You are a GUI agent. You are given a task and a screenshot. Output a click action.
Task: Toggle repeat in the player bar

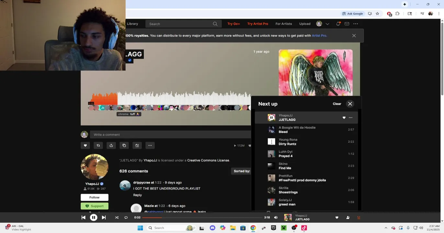point(126,217)
